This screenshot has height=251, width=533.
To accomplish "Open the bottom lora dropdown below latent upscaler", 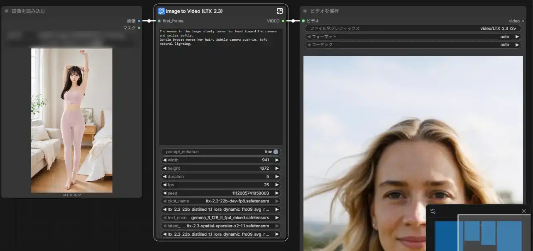I will point(221,234).
